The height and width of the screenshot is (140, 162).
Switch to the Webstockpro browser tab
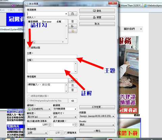click(x=153, y=5)
